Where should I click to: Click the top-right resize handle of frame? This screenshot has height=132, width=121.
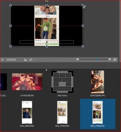(83, 5)
